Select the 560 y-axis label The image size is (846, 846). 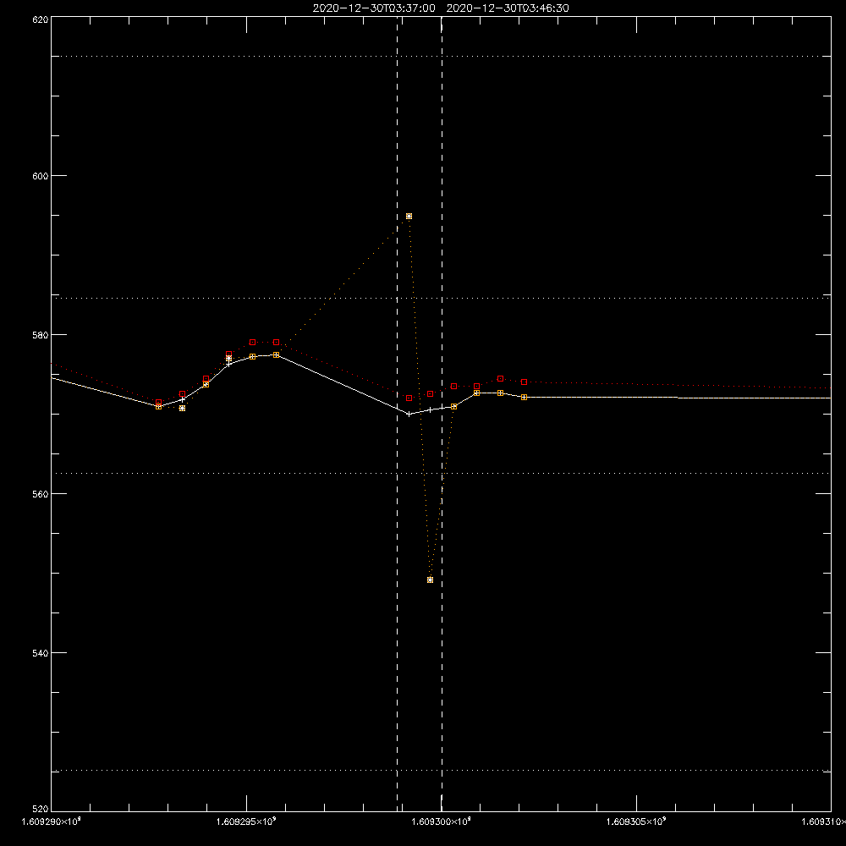point(41,494)
